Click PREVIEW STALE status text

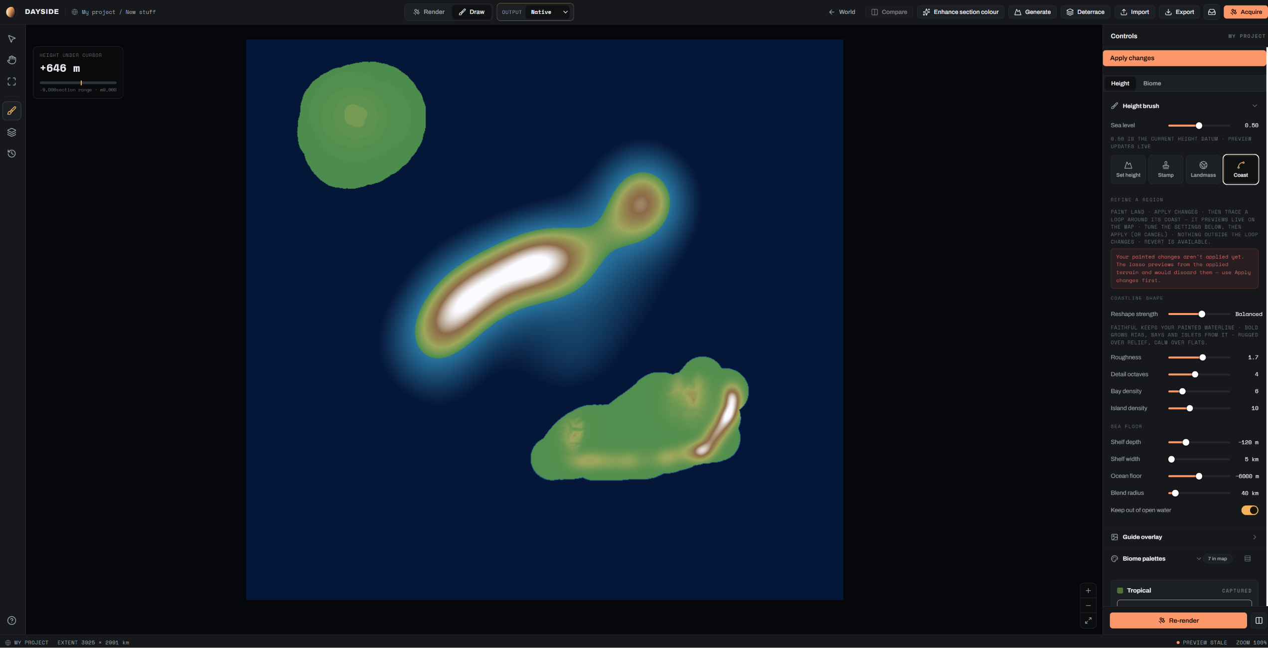pyautogui.click(x=1205, y=643)
